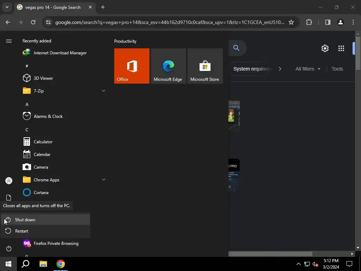The height and width of the screenshot is (271, 361).
Task: Click the user account icon in Start
Action: (x=9, y=181)
